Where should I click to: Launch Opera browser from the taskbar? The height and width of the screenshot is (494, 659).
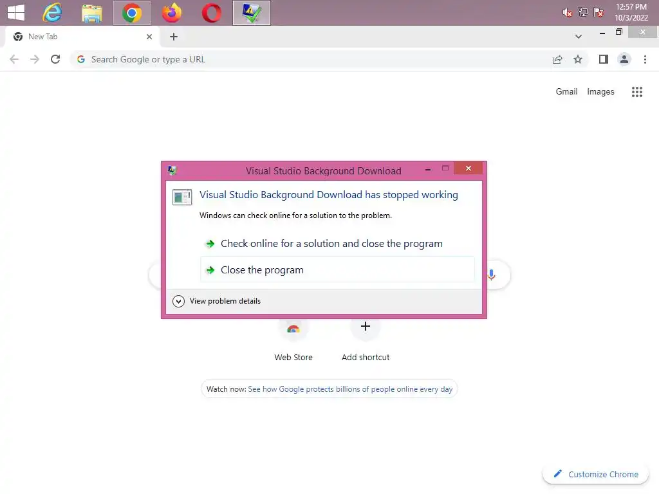pyautogui.click(x=211, y=13)
